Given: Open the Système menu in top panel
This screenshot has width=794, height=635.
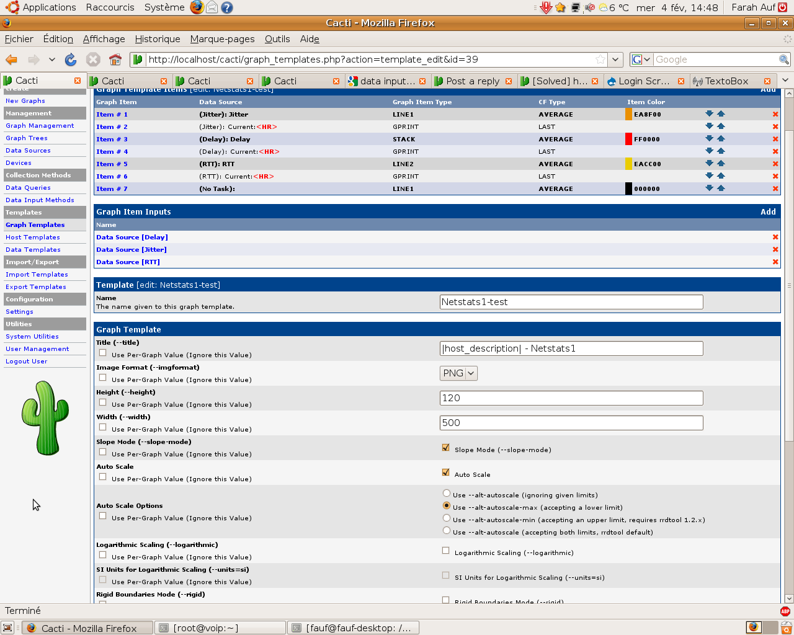Looking at the screenshot, I should tap(164, 7).
